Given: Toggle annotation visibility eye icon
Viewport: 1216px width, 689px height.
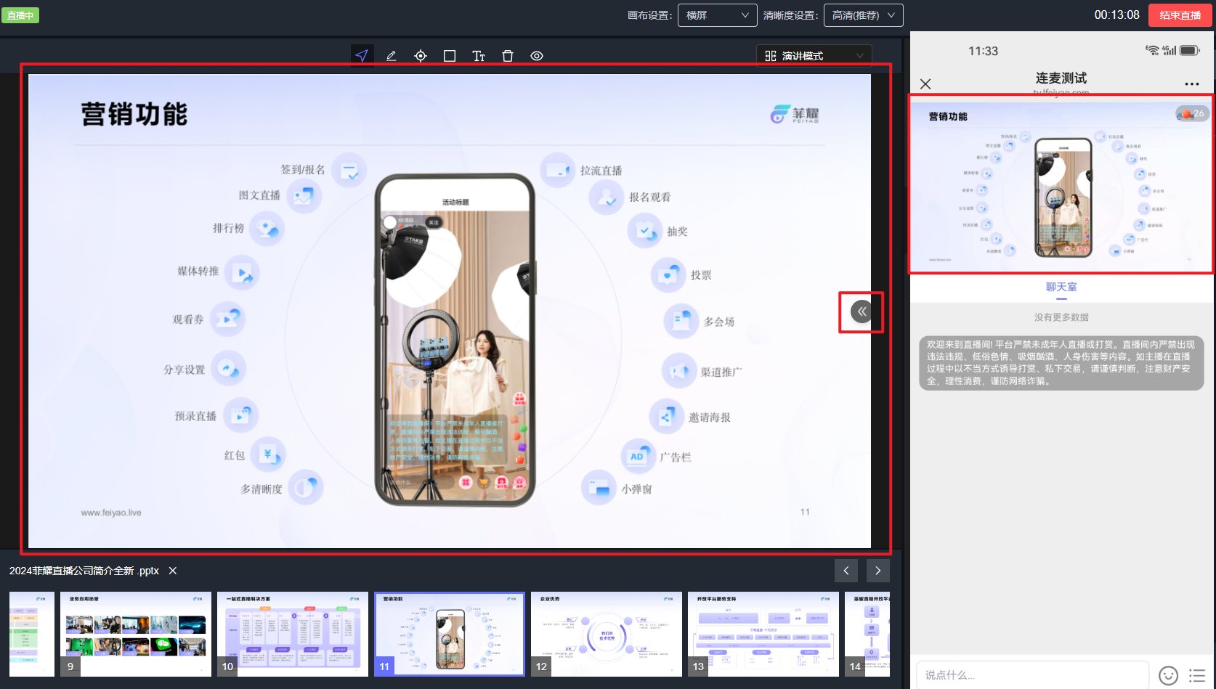Looking at the screenshot, I should (537, 56).
